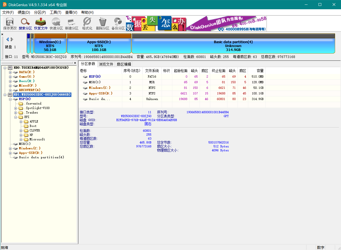Viewport: 341px width, 250px height.
Task: Click the DiskGenius advertisement banner
Action: 196,24
